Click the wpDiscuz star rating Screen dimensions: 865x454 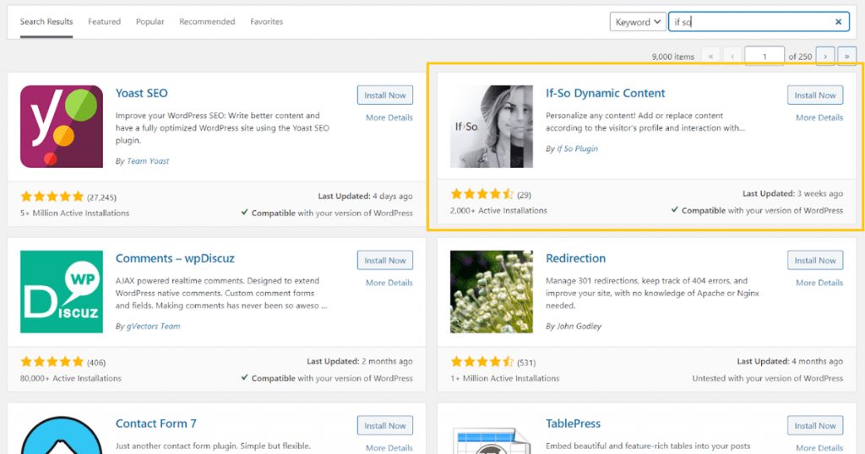(x=52, y=361)
